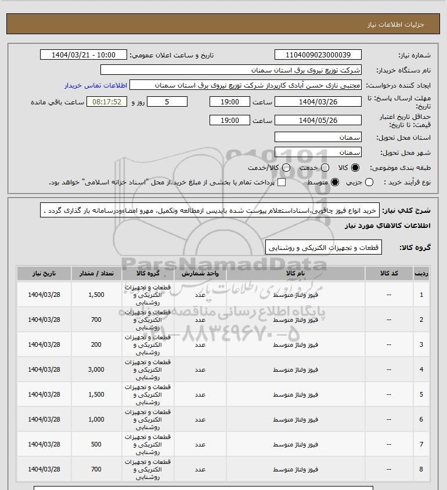Click the goods group field قطعات و تجهیزات الکتریکی
Image resolution: width=447 pixels, height=490 pixels.
323,247
